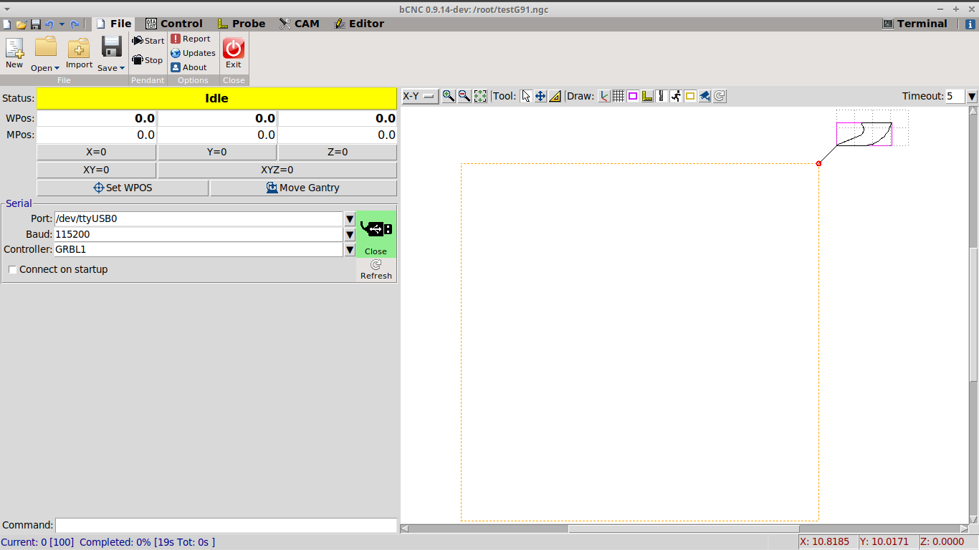The height and width of the screenshot is (550, 979).
Task: Toggle the camera display
Action: pos(705,96)
